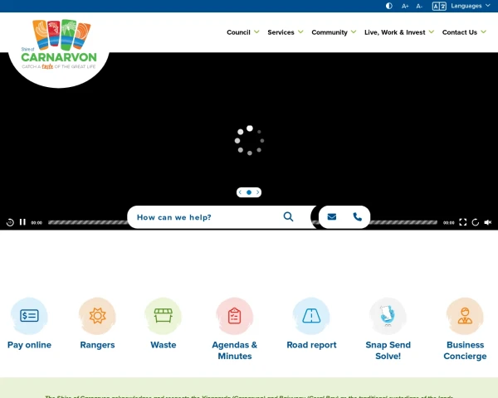This screenshot has height=398, width=498.
Task: Open the Pay online link
Action: [x=29, y=345]
